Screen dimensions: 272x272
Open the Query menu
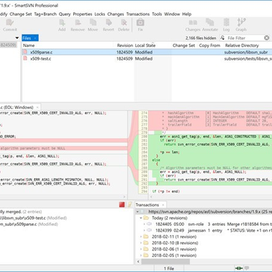click(x=65, y=14)
